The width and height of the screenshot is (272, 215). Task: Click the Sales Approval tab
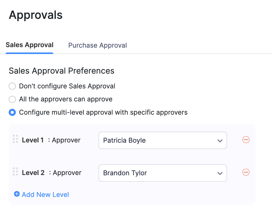click(x=29, y=45)
